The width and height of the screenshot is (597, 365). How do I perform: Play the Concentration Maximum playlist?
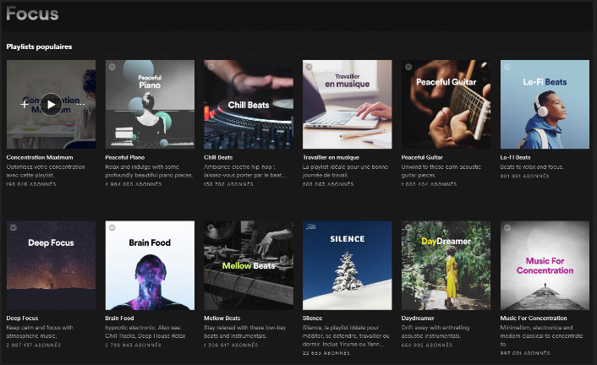[51, 104]
